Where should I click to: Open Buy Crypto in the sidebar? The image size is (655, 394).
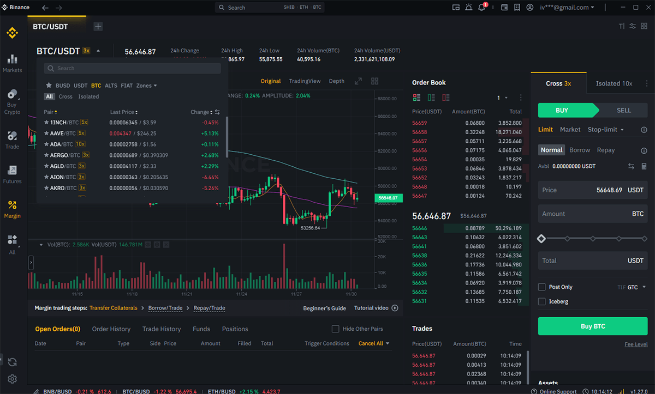[12, 102]
